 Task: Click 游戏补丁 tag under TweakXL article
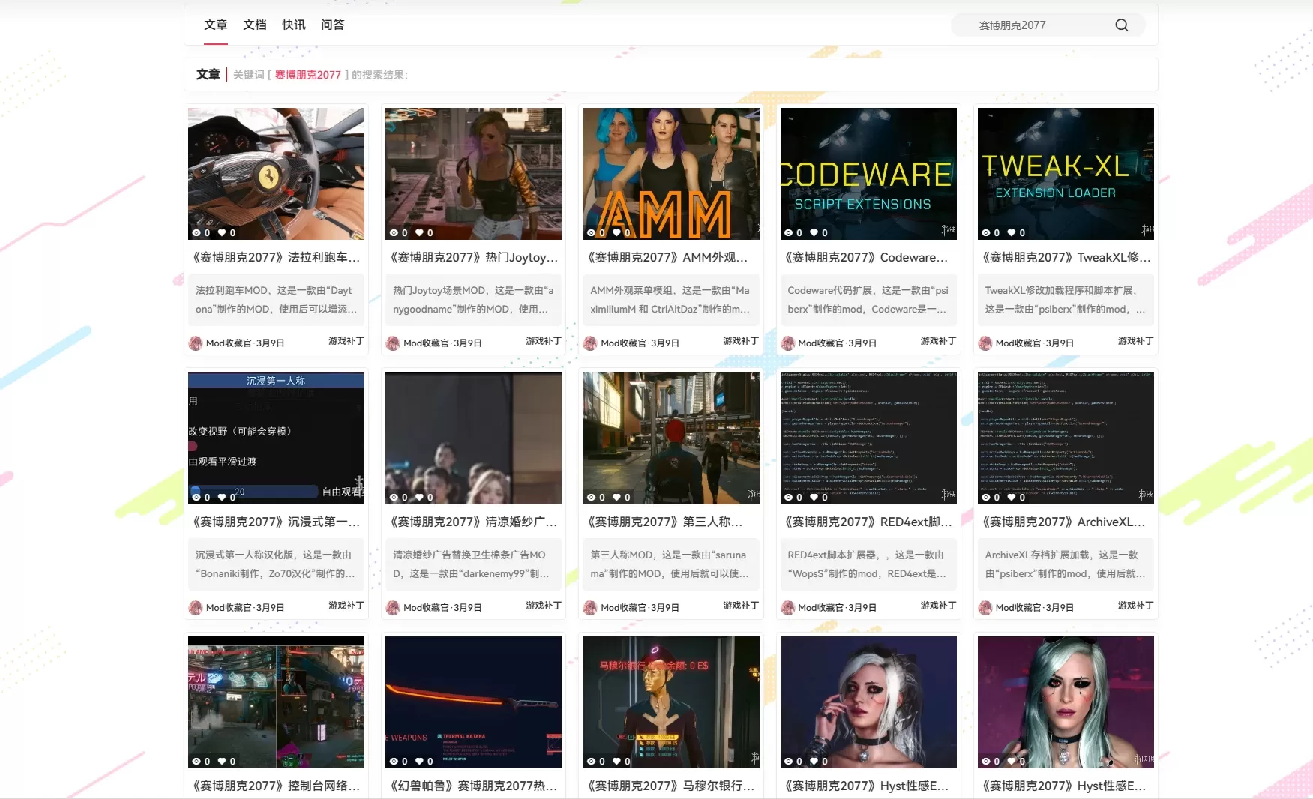coord(1135,341)
